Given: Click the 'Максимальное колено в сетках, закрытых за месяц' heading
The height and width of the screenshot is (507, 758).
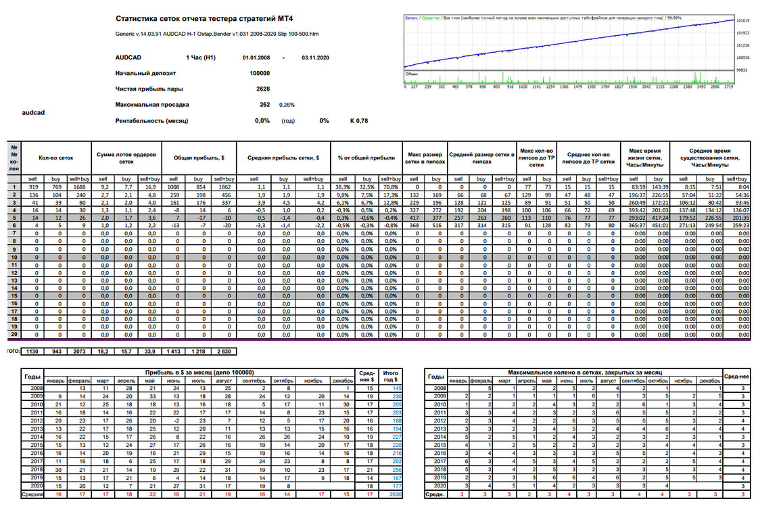Looking at the screenshot, I should pyautogui.click(x=584, y=372).
